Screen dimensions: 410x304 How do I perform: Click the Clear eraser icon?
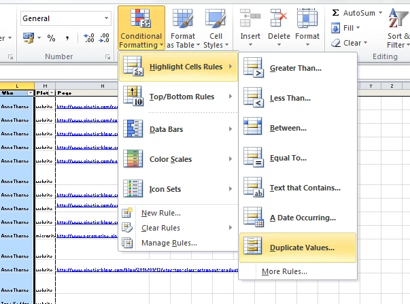click(x=336, y=43)
